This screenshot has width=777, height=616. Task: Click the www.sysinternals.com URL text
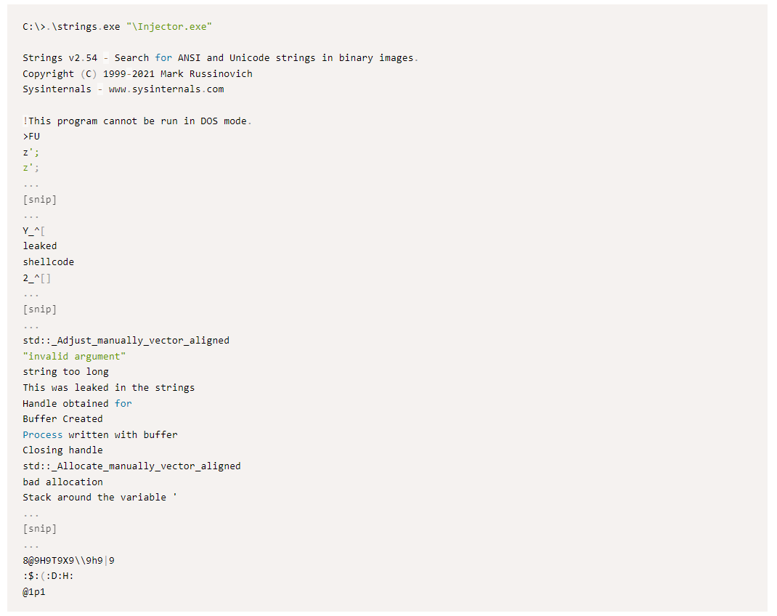tap(166, 89)
